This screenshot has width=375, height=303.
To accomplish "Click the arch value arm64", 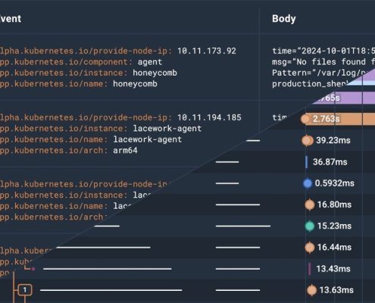I will click(x=125, y=151).
